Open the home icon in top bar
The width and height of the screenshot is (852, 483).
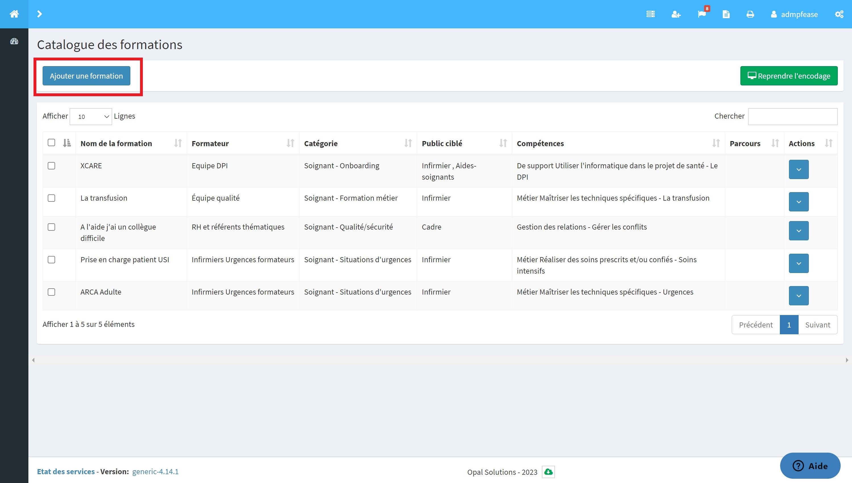(x=14, y=14)
